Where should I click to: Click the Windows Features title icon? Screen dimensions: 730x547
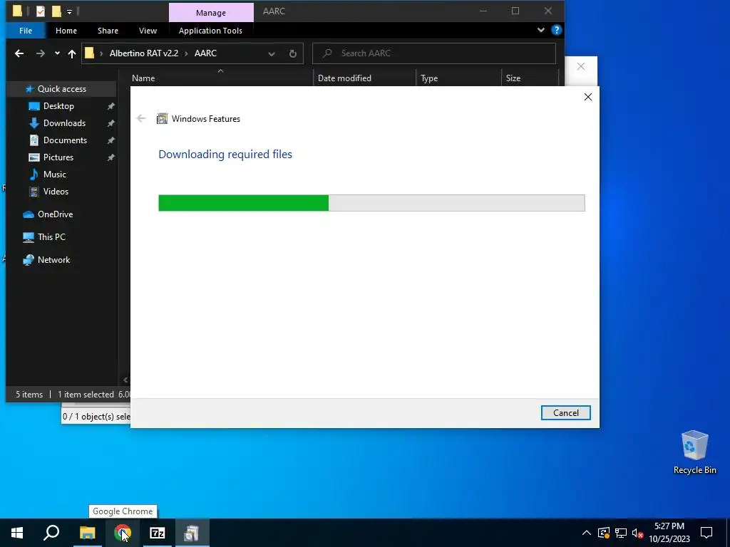pyautogui.click(x=162, y=119)
